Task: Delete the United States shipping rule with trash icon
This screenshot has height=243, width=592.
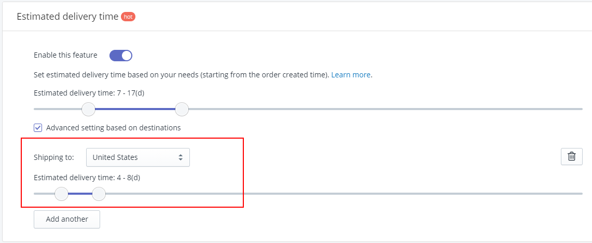Action: [x=572, y=156]
